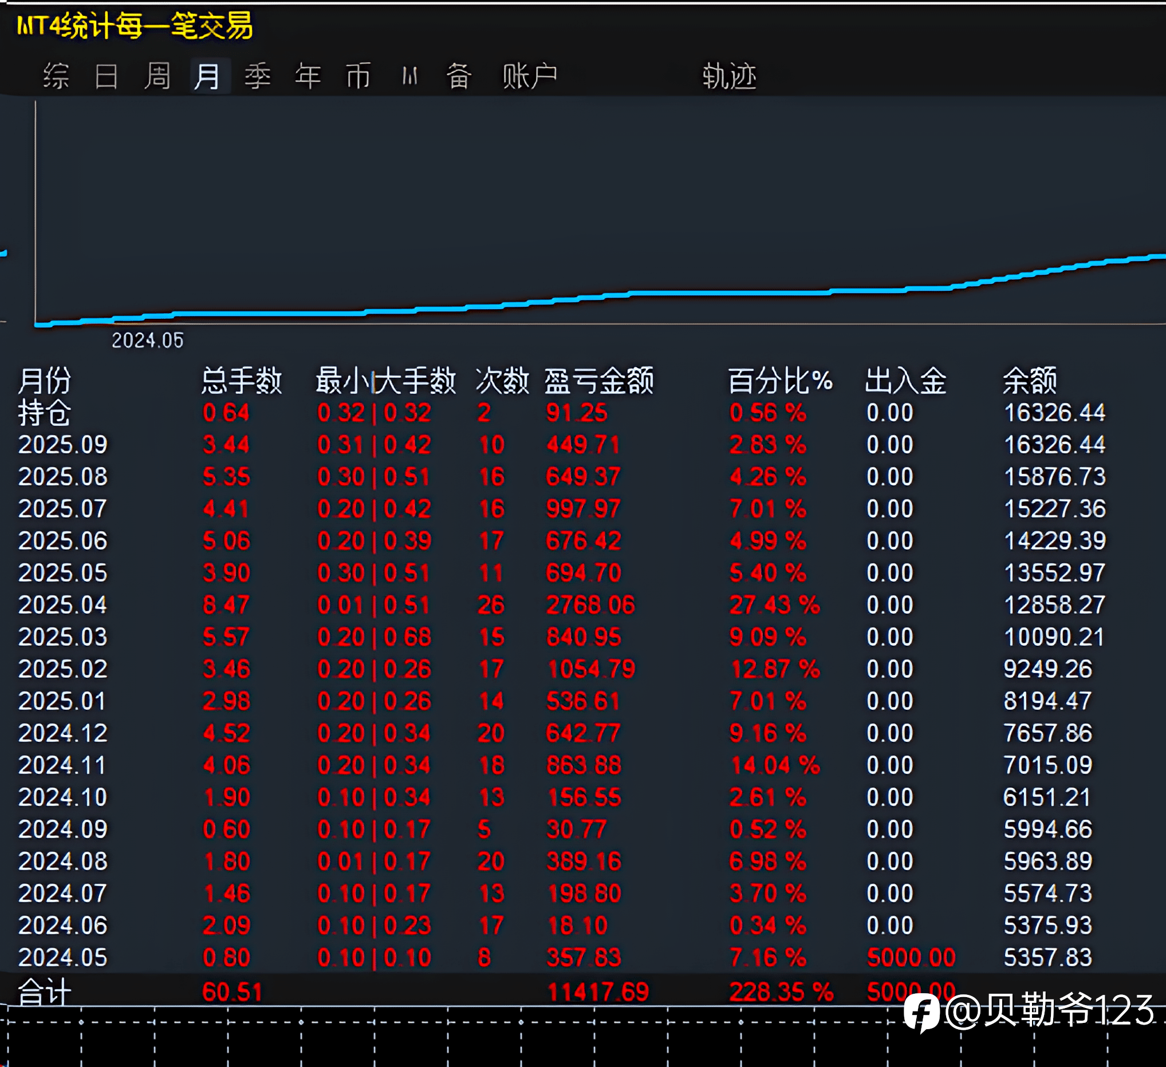Click the 余额 column header

tap(1030, 380)
